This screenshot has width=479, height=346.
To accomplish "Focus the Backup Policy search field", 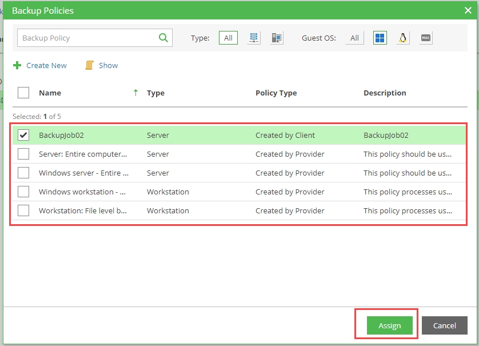I will click(x=86, y=38).
